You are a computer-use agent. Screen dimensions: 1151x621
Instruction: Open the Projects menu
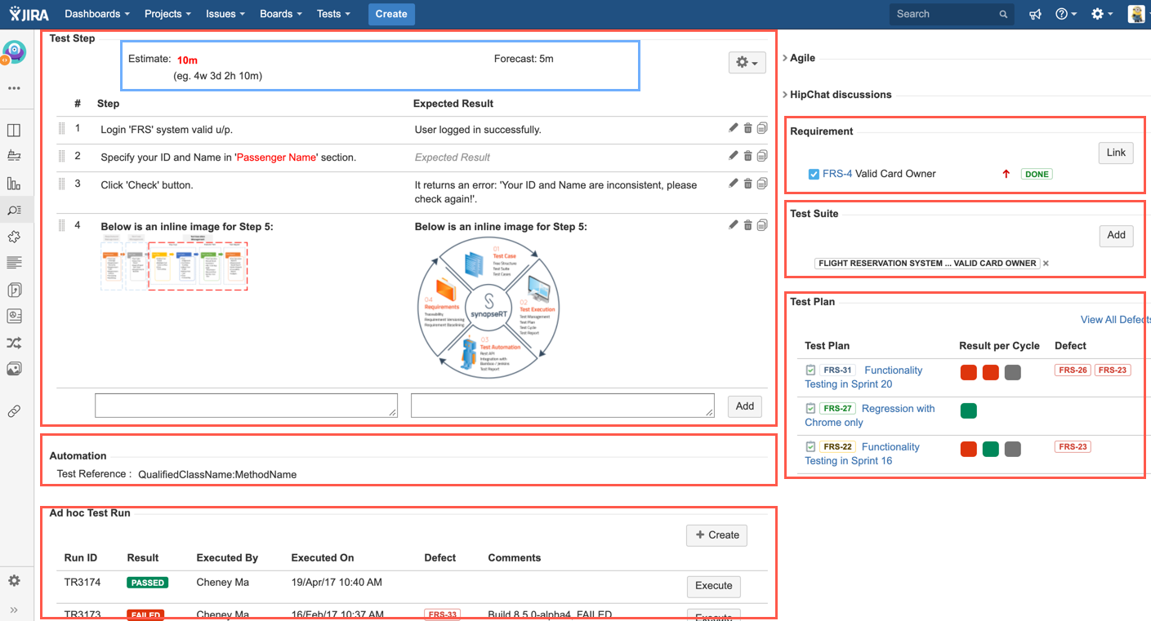167,14
